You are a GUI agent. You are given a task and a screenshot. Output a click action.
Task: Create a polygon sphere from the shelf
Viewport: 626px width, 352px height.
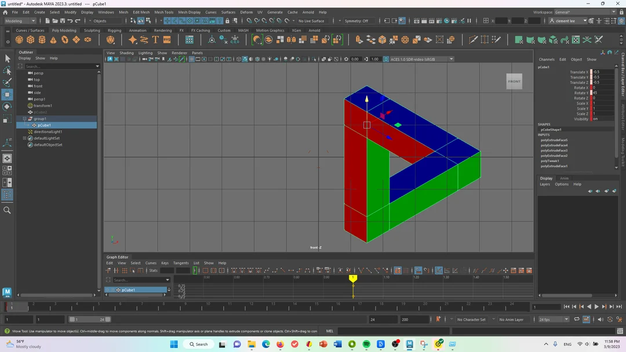(x=18, y=39)
